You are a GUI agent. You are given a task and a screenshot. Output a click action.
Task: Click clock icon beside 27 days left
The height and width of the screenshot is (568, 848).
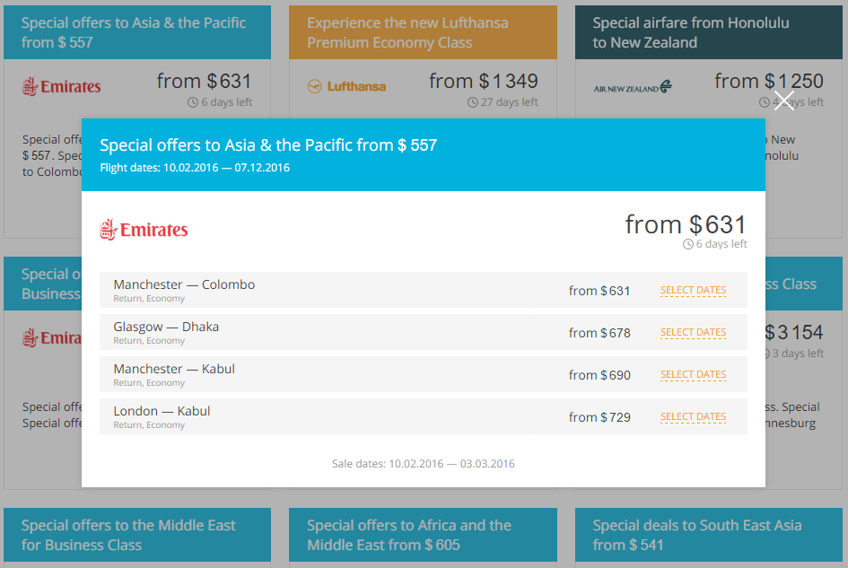tap(473, 102)
